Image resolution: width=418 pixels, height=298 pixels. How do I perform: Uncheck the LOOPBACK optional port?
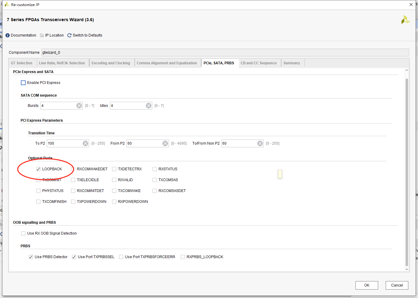(x=38, y=169)
